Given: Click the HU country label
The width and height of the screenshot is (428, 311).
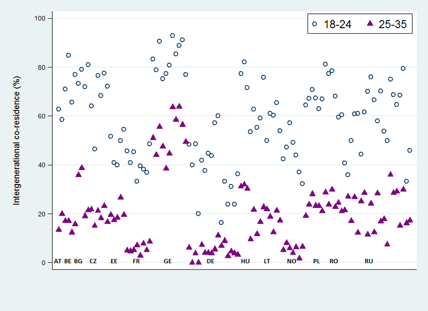Looking at the screenshot, I should pos(245,261).
